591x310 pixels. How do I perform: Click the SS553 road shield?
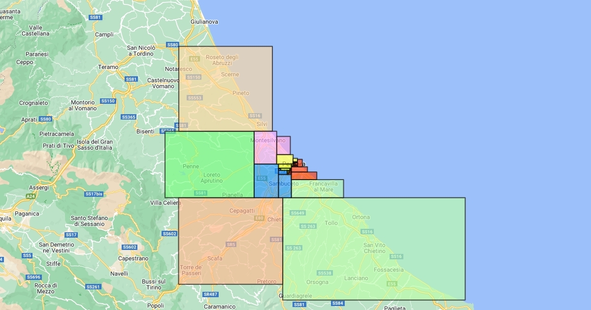point(195,98)
